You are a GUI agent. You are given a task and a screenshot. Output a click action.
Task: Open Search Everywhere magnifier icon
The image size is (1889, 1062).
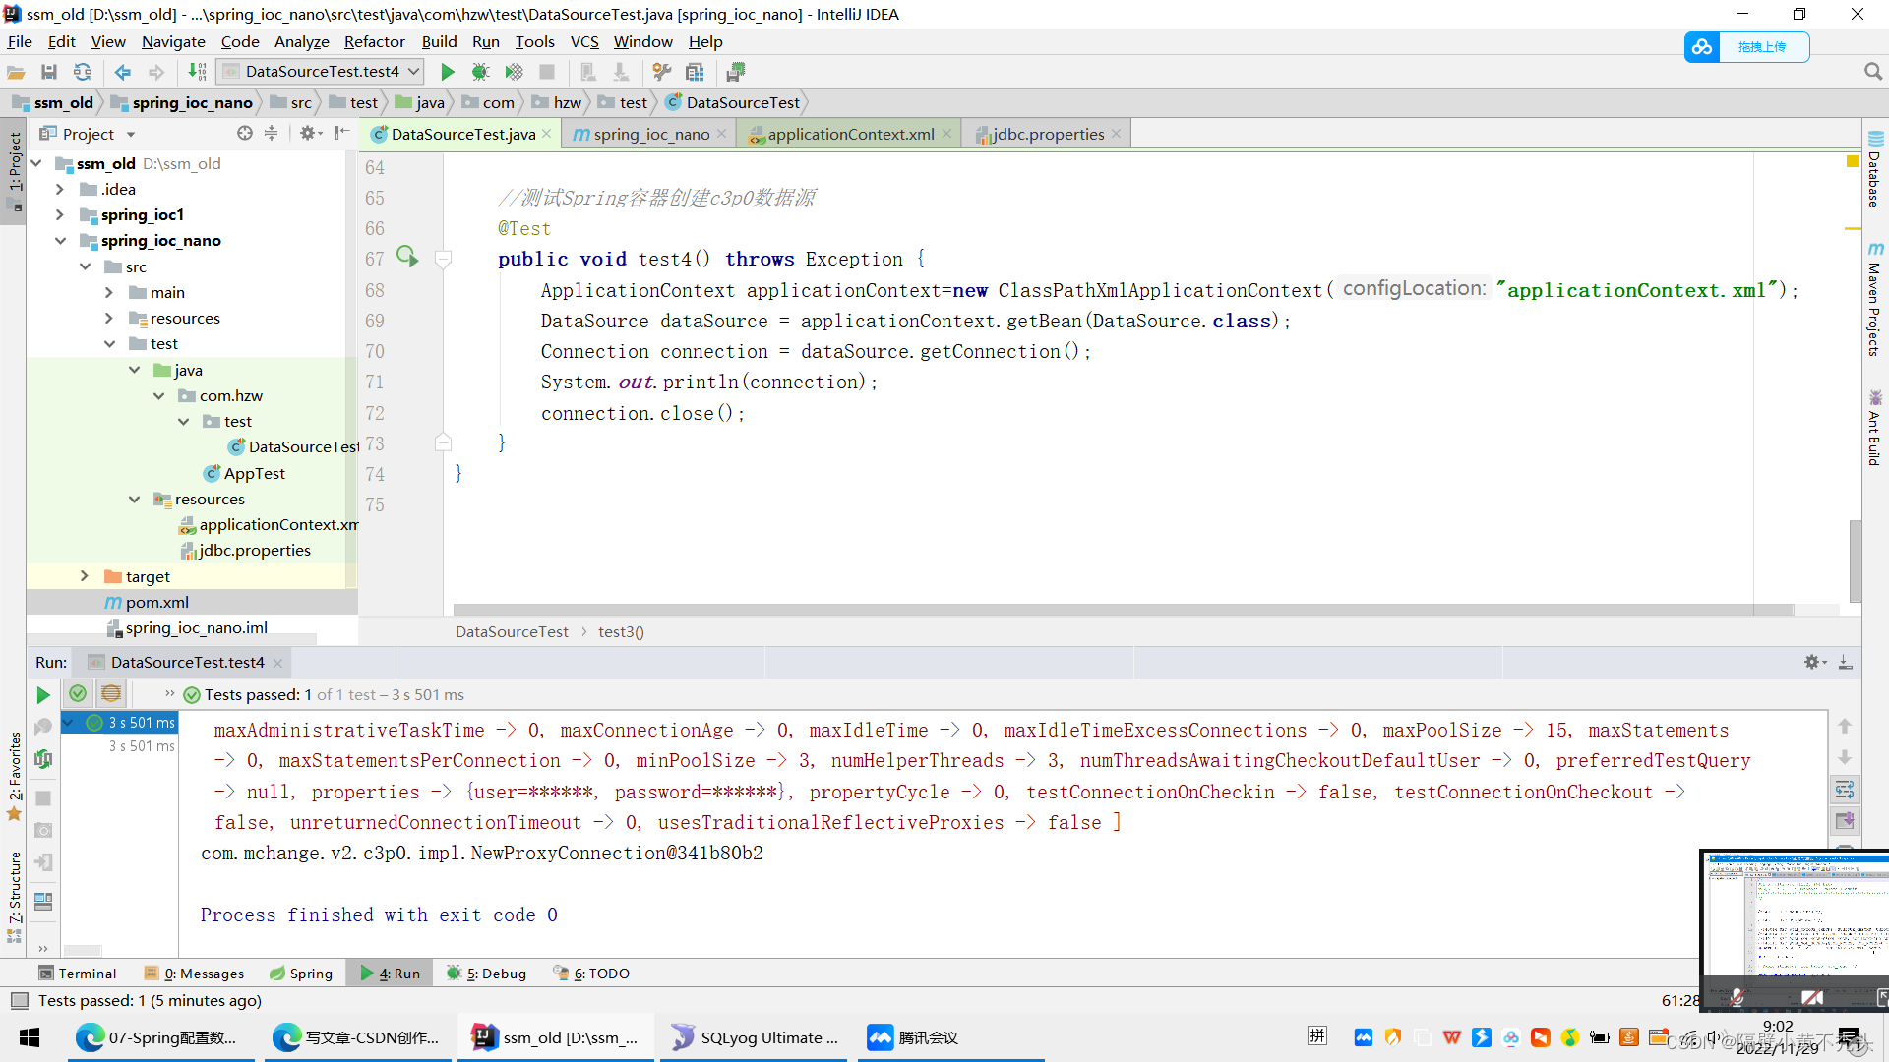[x=1872, y=72]
